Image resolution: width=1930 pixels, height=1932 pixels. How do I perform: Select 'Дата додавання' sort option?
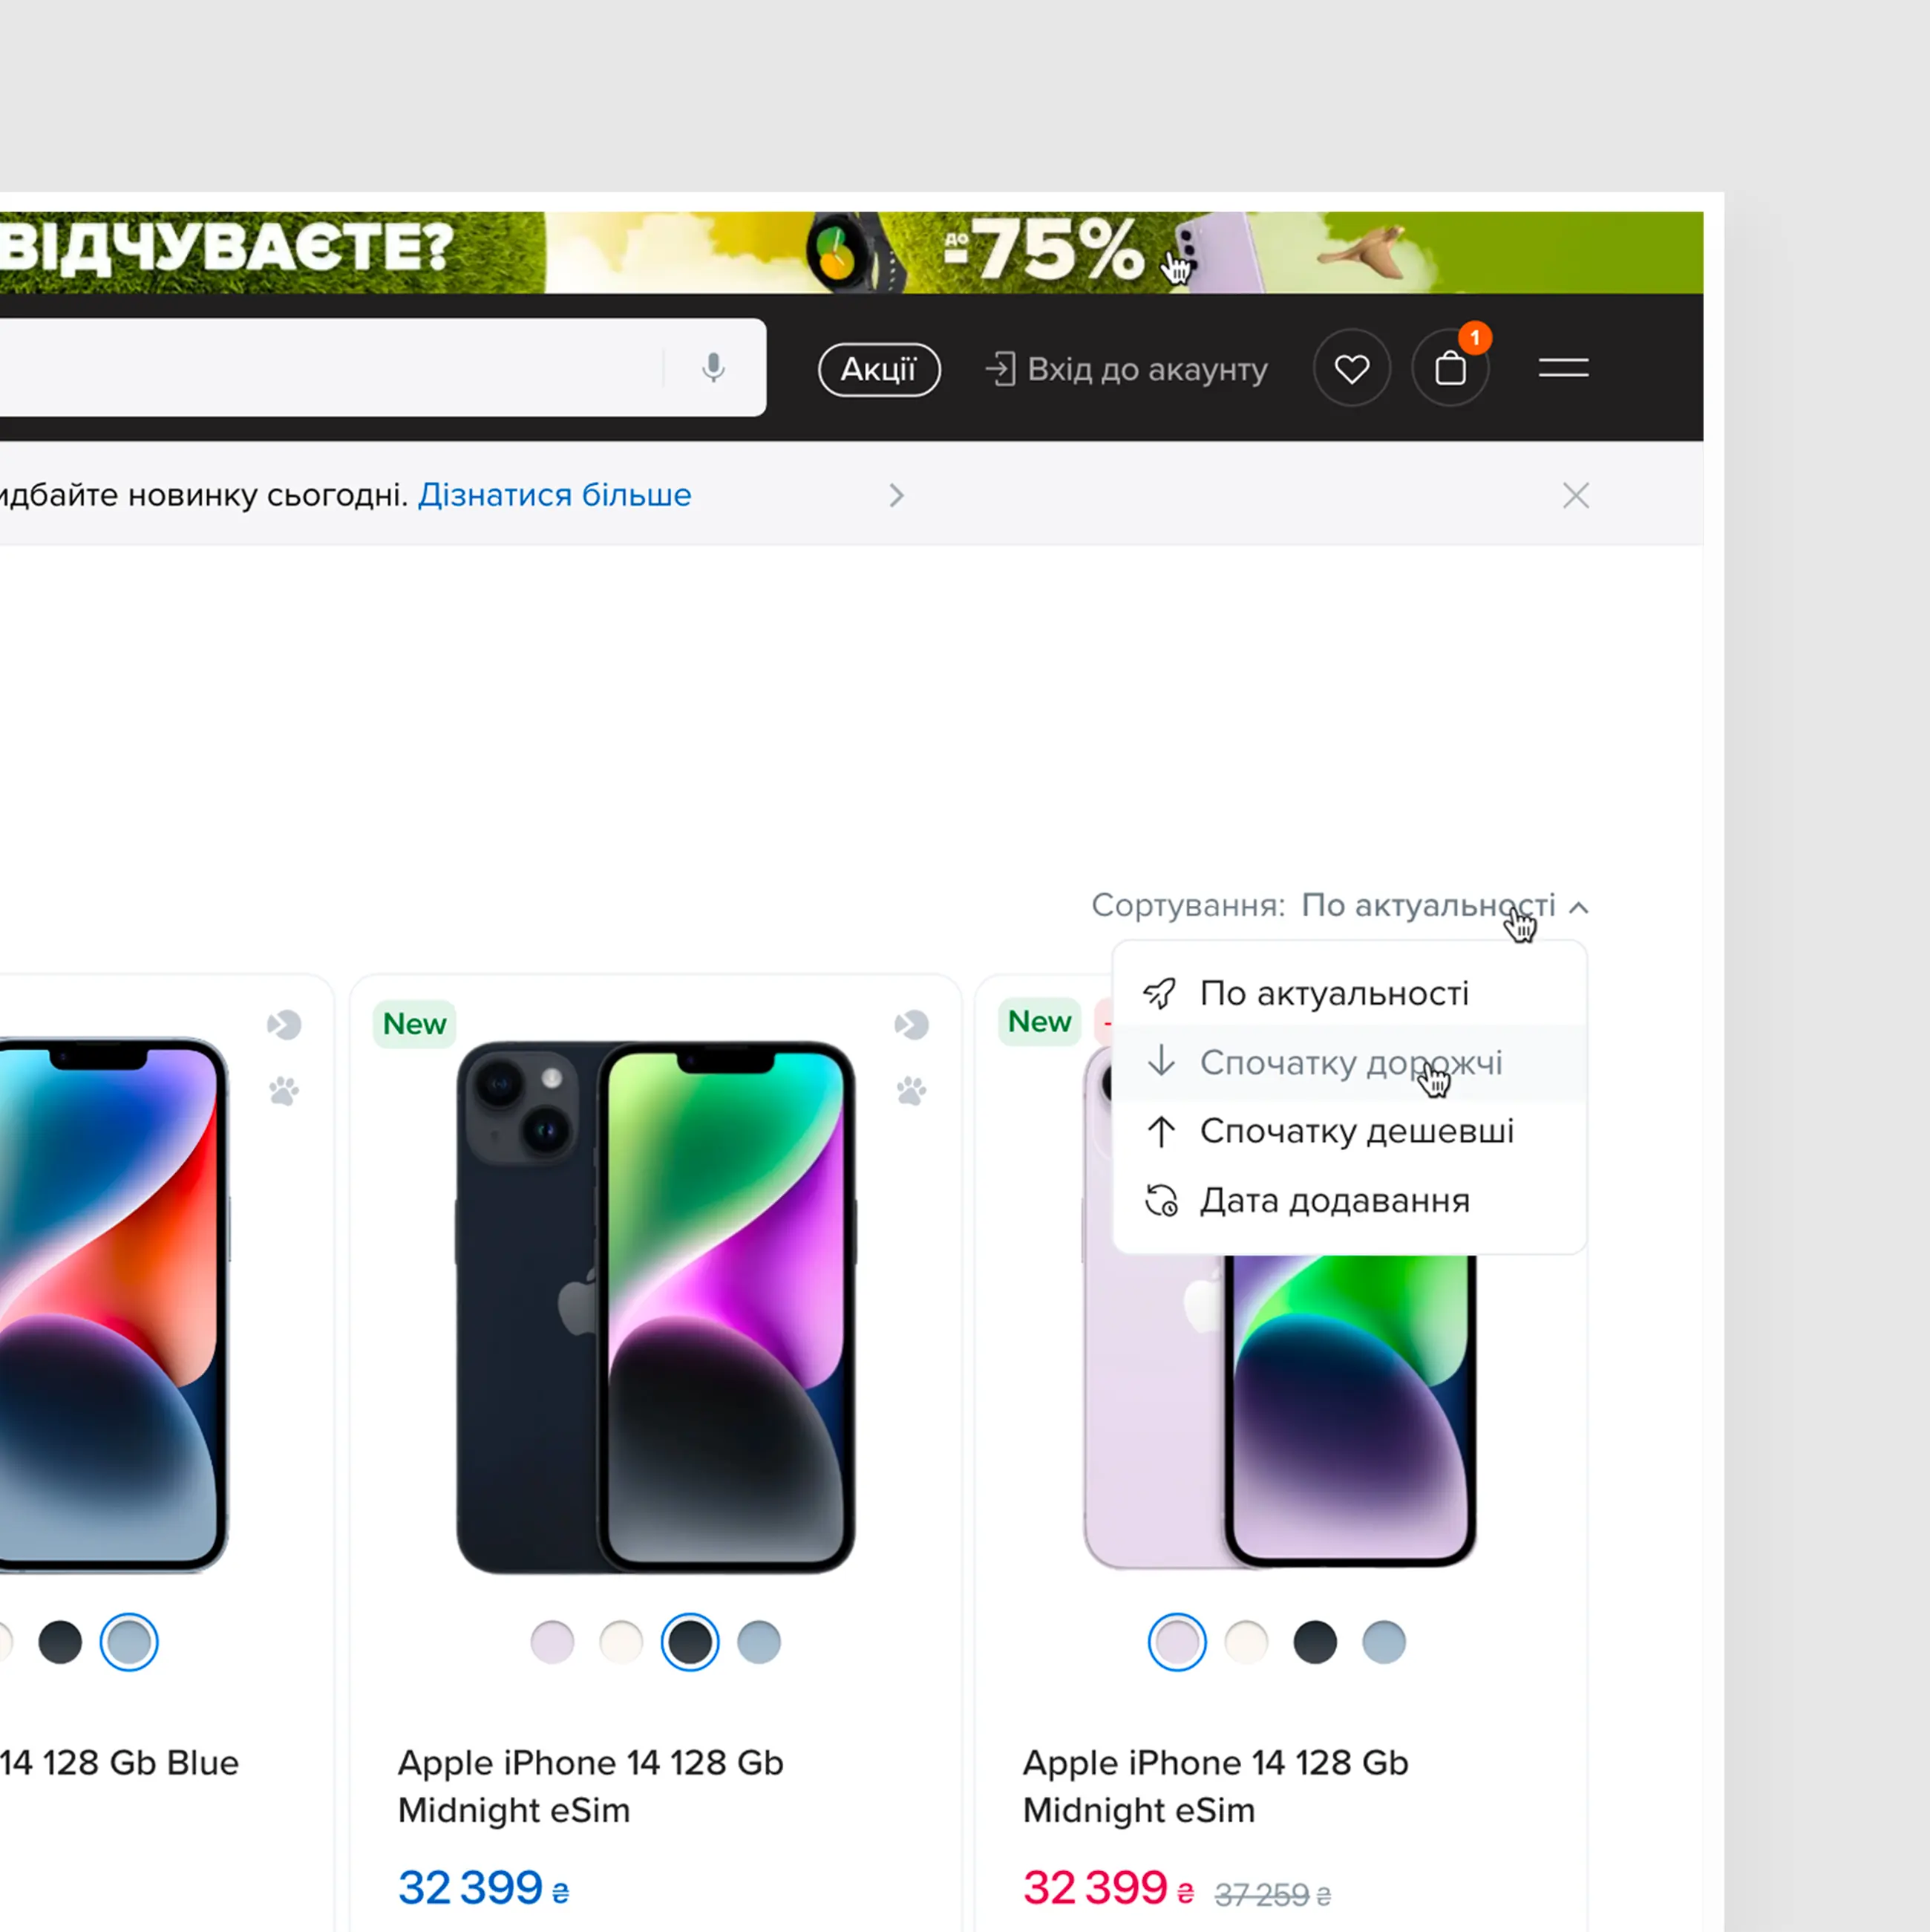pyautogui.click(x=1333, y=1200)
